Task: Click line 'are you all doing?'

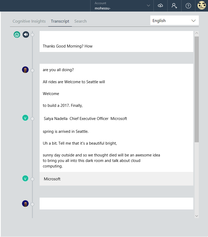Action: (58, 70)
